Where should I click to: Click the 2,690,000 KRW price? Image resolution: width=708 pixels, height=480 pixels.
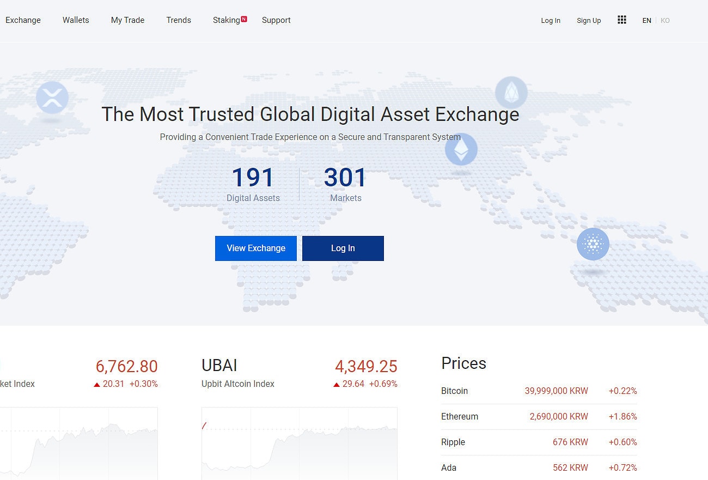coord(559,417)
